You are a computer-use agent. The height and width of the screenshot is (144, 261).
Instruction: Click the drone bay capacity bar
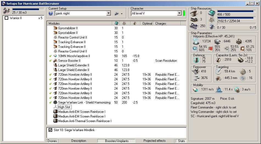pos(28,9)
